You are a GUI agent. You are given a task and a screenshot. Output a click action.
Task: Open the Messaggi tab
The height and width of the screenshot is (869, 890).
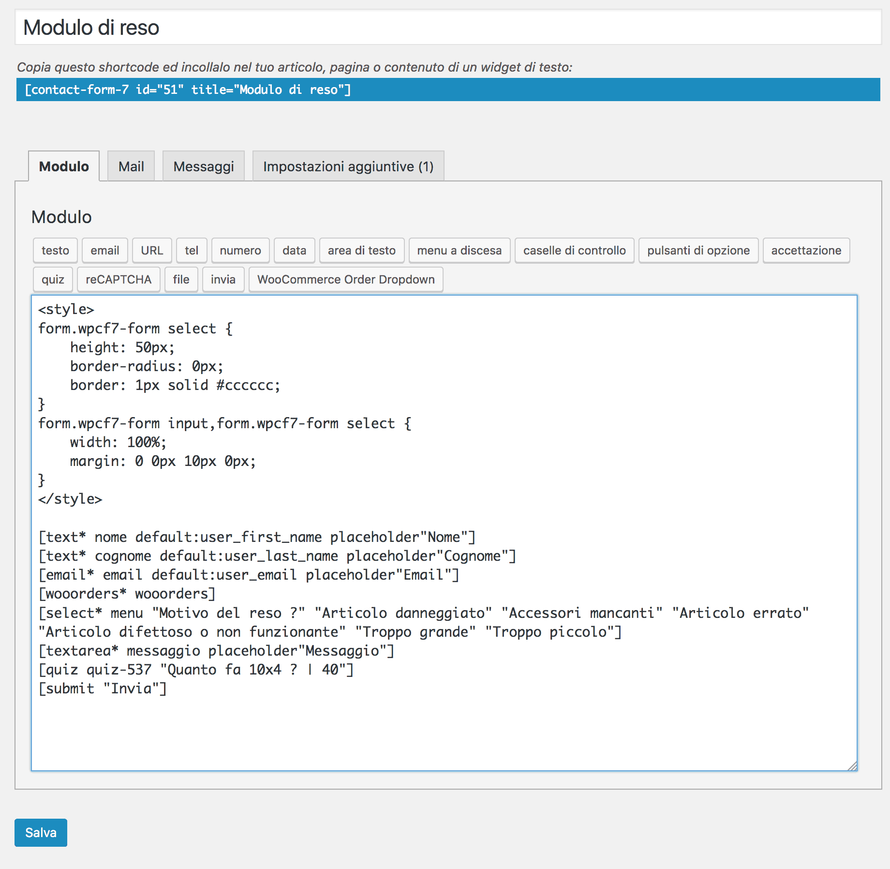[x=204, y=166]
